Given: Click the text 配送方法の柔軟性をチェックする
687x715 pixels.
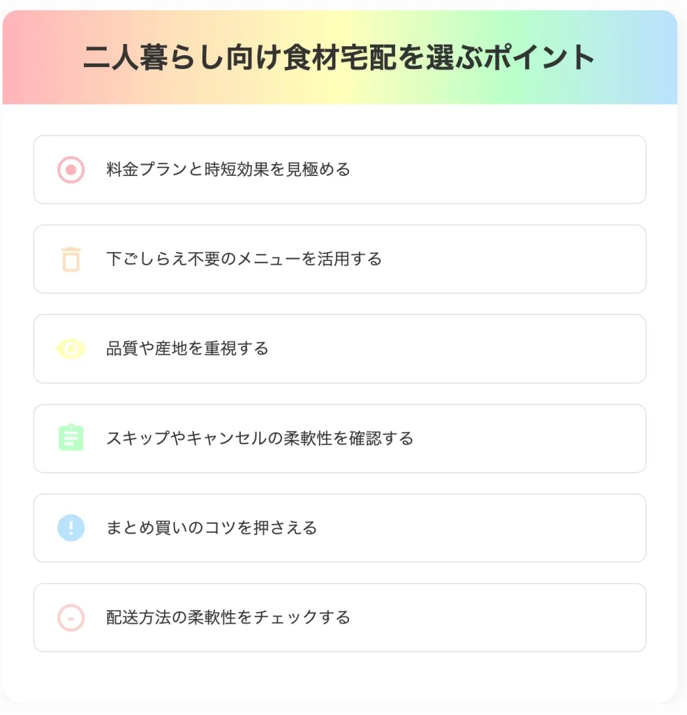Looking at the screenshot, I should [228, 617].
